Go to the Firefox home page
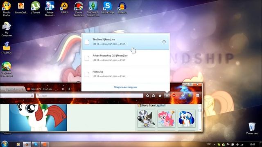 pos(160,96)
